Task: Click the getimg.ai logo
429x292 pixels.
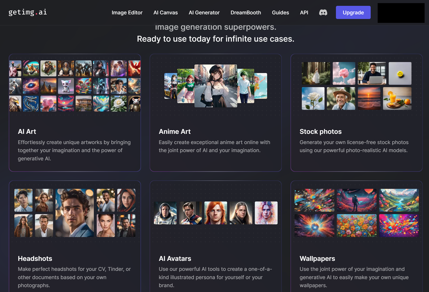Action: tap(28, 12)
